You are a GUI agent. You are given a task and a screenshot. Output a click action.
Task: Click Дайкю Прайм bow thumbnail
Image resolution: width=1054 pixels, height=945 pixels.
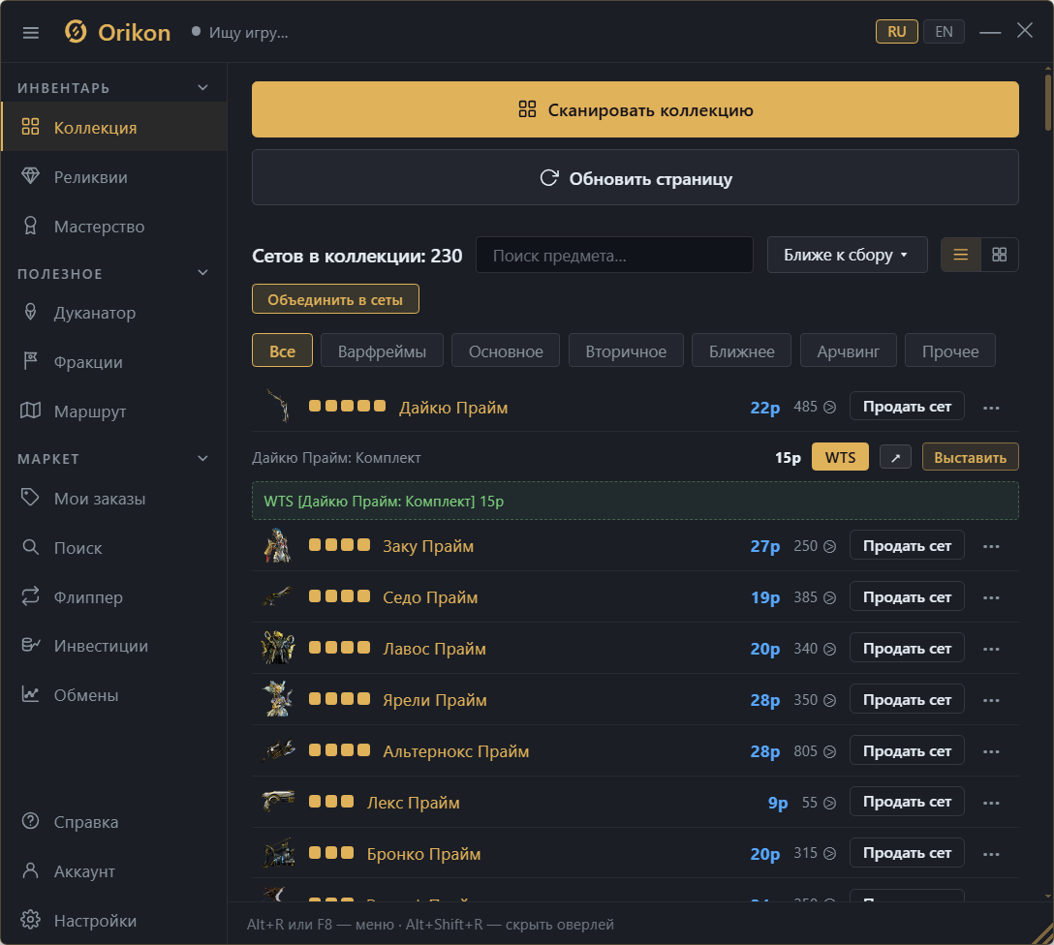[278, 406]
